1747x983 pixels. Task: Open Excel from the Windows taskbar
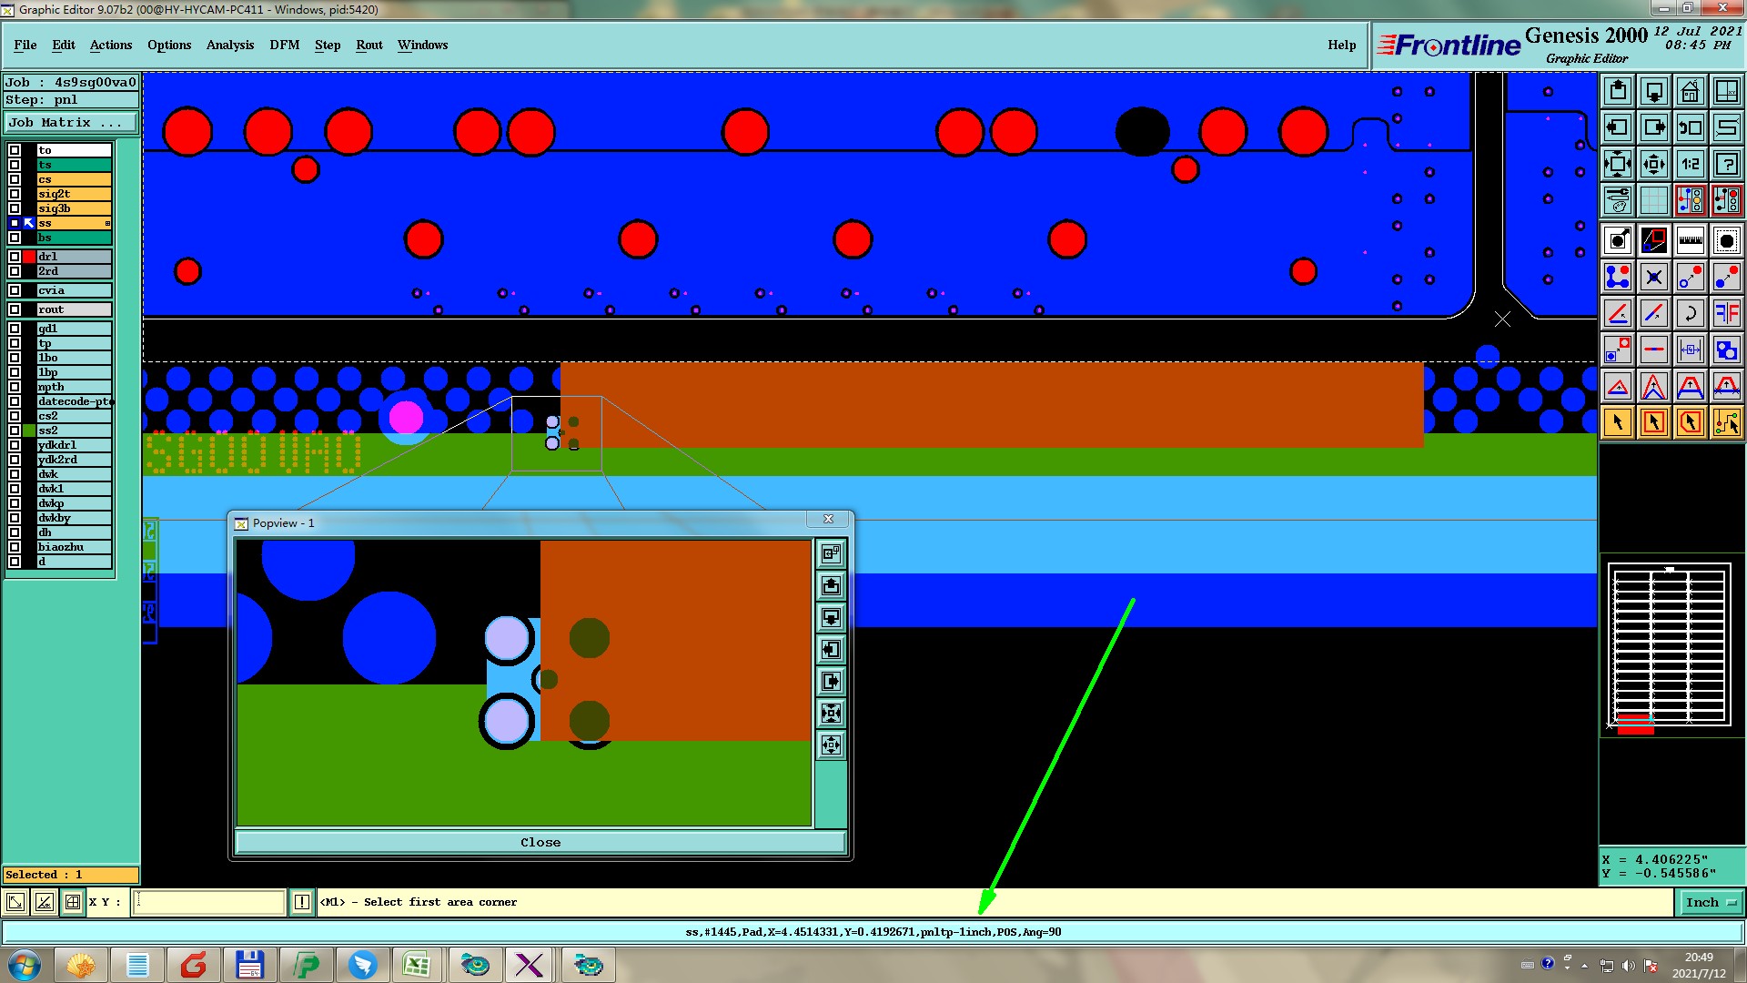click(x=417, y=965)
